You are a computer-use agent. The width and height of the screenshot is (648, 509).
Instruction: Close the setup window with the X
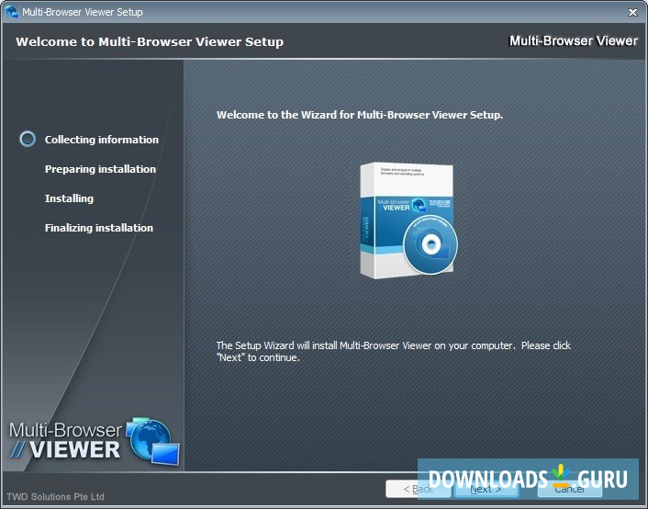click(632, 13)
